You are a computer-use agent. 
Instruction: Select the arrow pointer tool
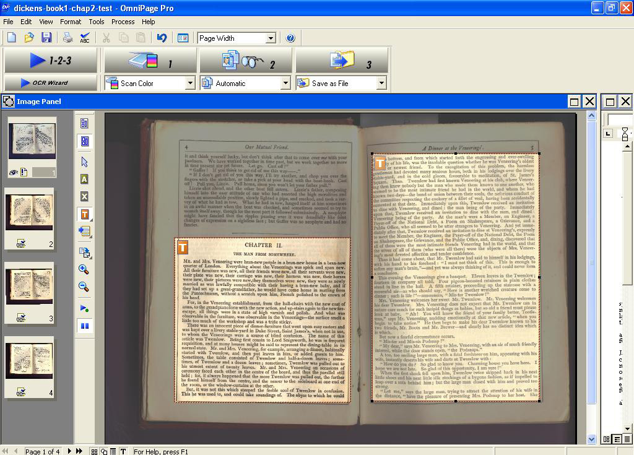pos(84,162)
